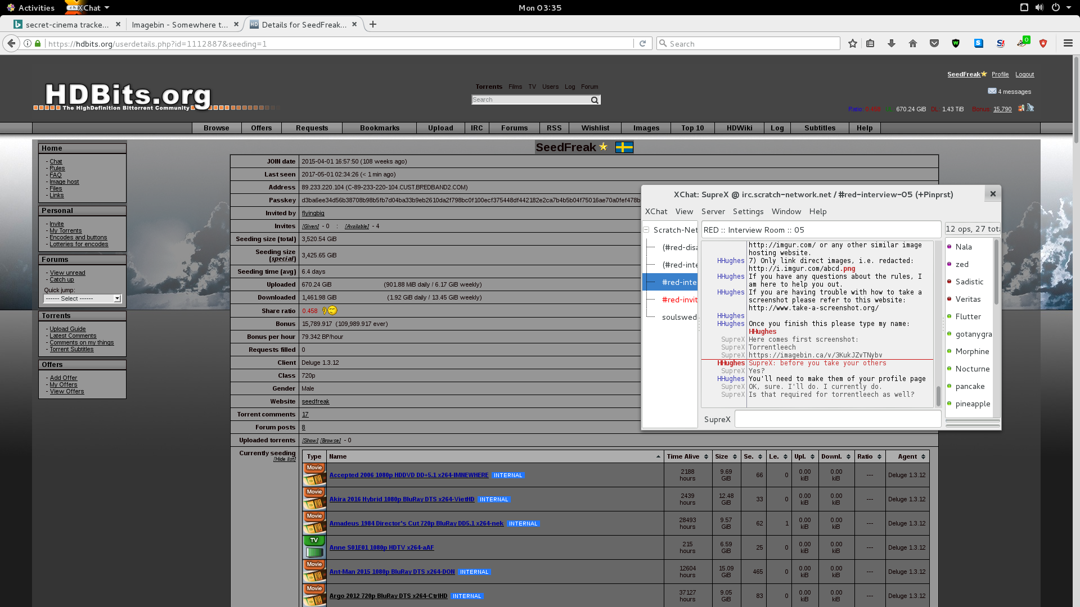Click the blue S extension icon

(979, 43)
